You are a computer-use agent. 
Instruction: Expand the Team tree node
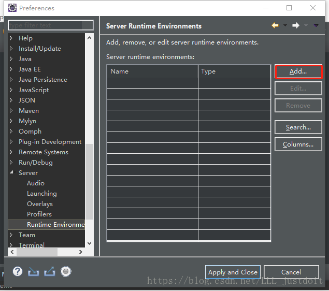click(11, 235)
